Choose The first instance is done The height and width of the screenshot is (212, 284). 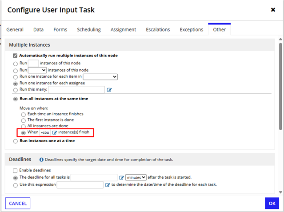pyautogui.click(x=24, y=120)
